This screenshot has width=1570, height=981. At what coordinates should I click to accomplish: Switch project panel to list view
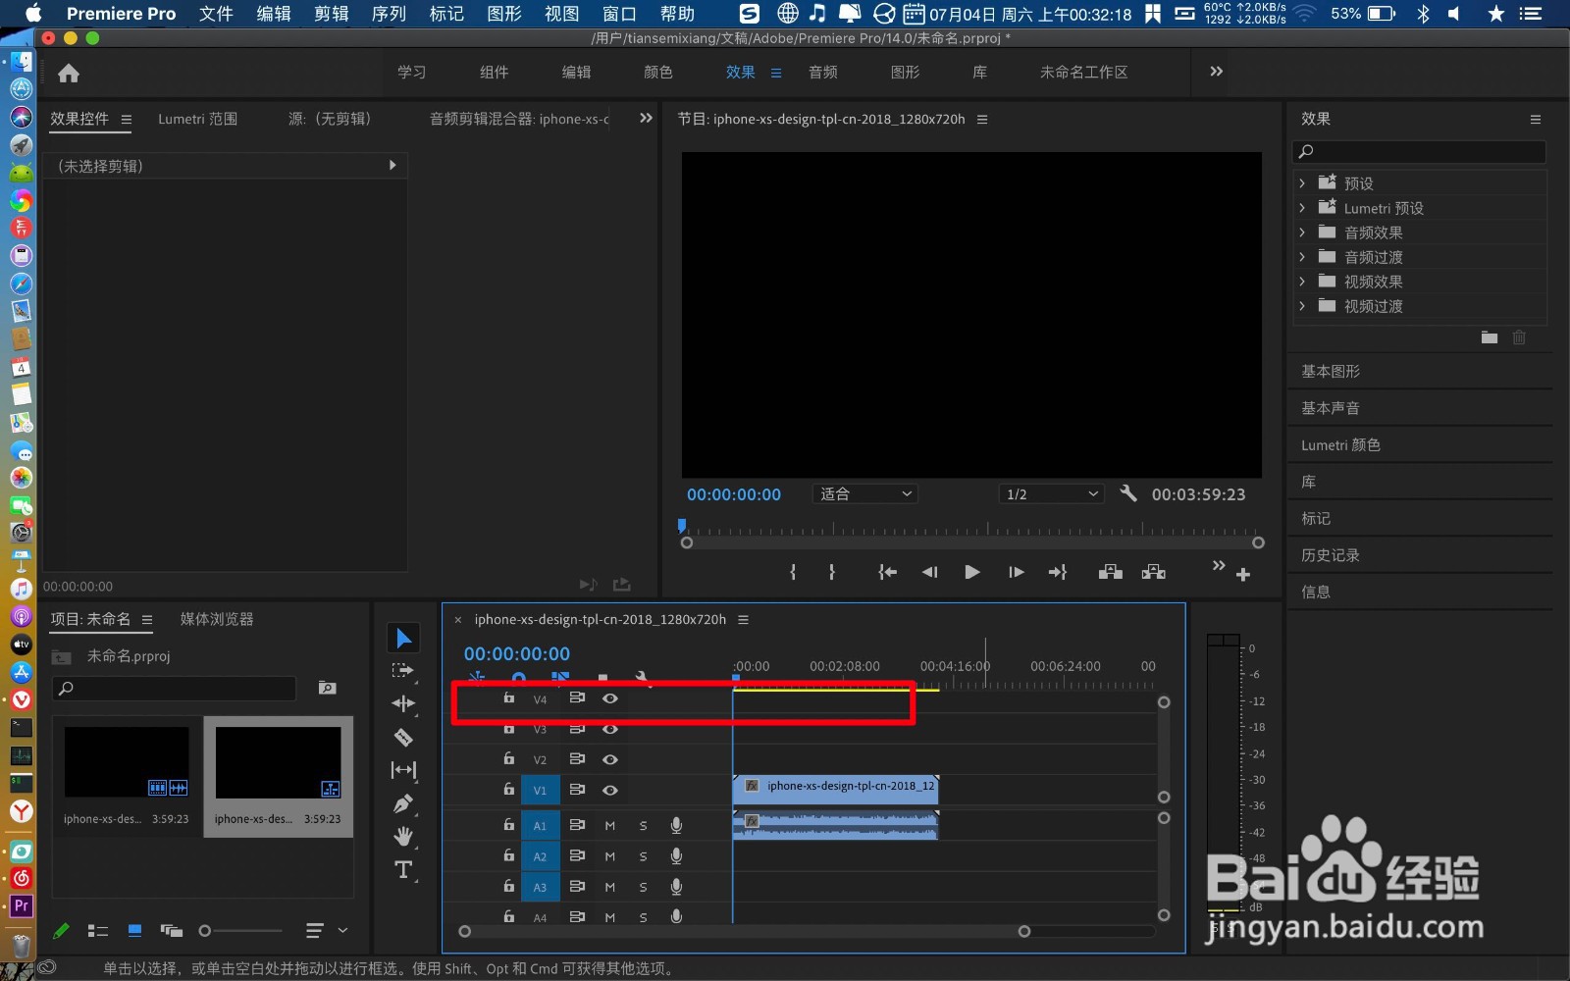point(98,930)
